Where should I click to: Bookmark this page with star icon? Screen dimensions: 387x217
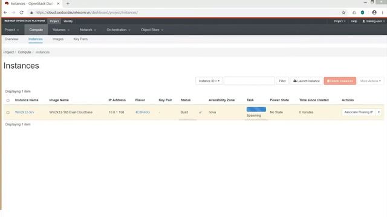point(343,13)
